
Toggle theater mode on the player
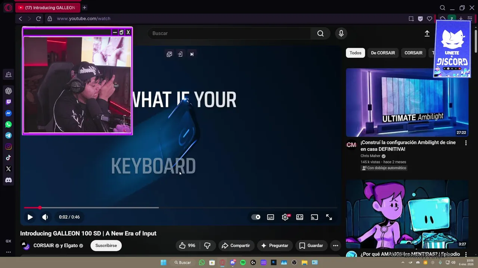[299, 217]
